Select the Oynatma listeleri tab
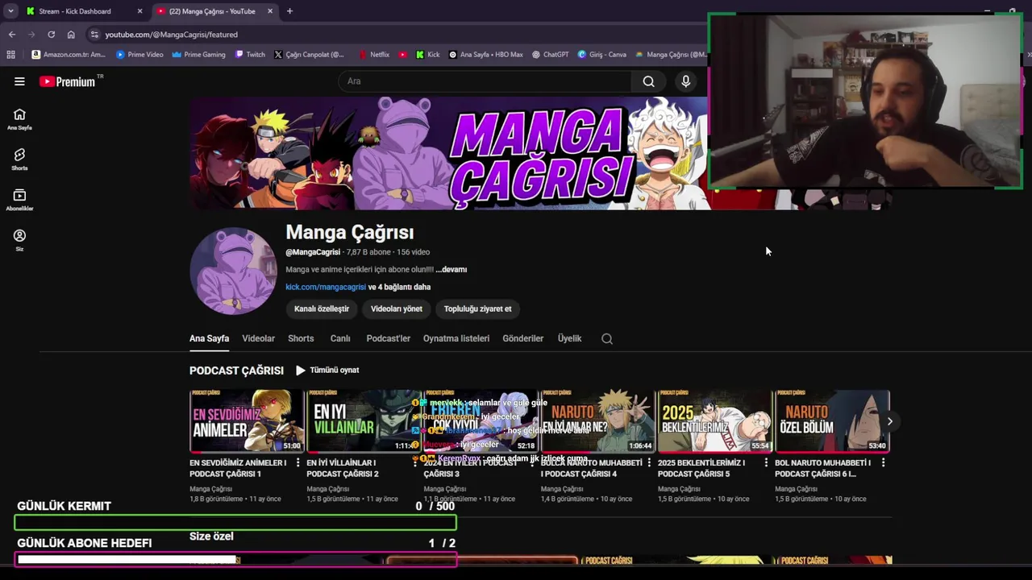The height and width of the screenshot is (580, 1032). click(x=456, y=338)
